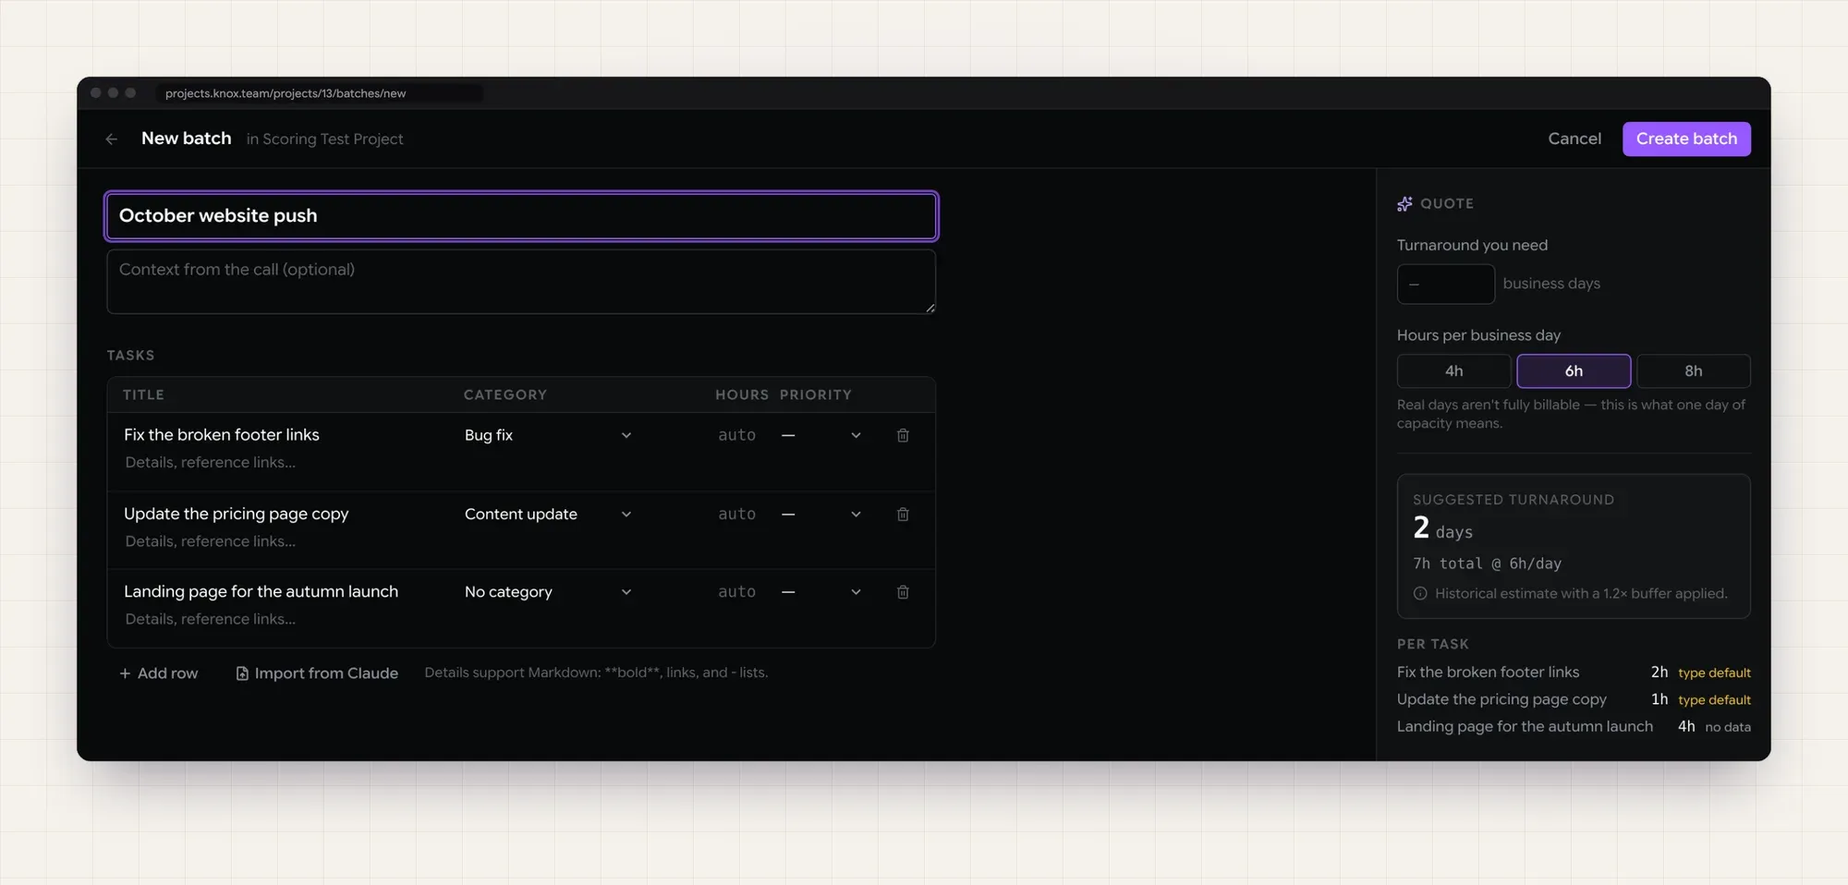Open the Bug fix category dropdown
Viewport: 1848px width, 885px height.
(548, 435)
